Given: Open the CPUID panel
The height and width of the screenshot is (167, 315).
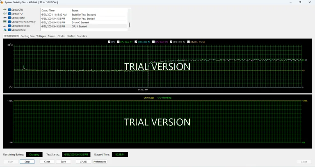Looking at the screenshot, I should pyautogui.click(x=83, y=162).
